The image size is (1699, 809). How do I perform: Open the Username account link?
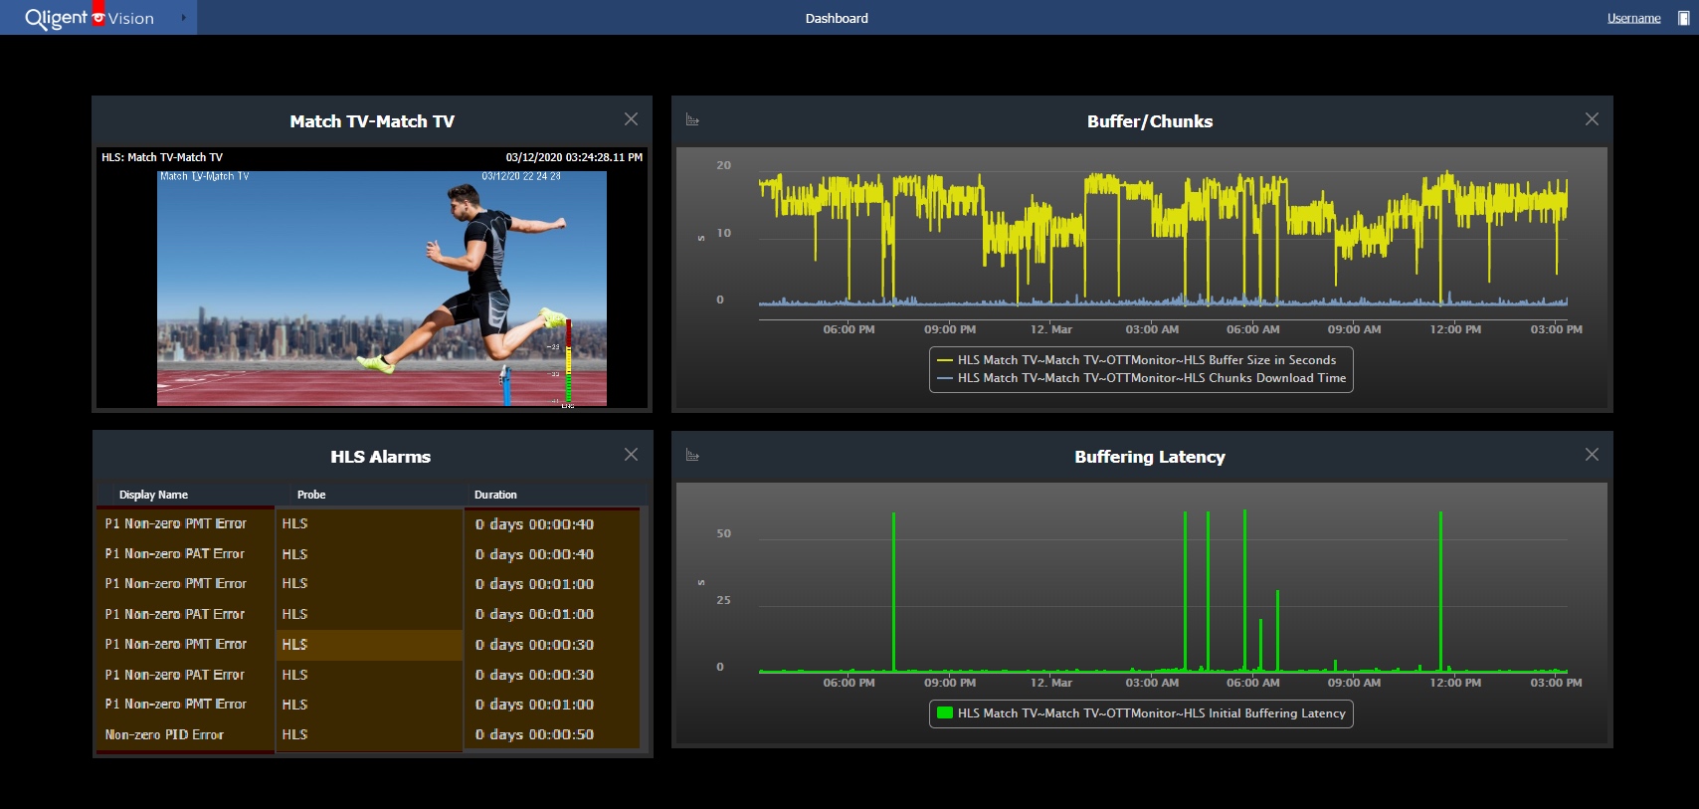1633,18
